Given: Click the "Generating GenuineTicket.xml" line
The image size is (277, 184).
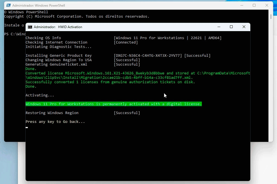Looking at the screenshot, I should pos(56,64).
